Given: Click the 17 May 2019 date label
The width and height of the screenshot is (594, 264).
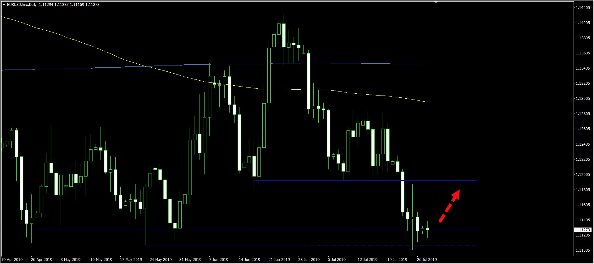Looking at the screenshot, I should click(x=131, y=260).
